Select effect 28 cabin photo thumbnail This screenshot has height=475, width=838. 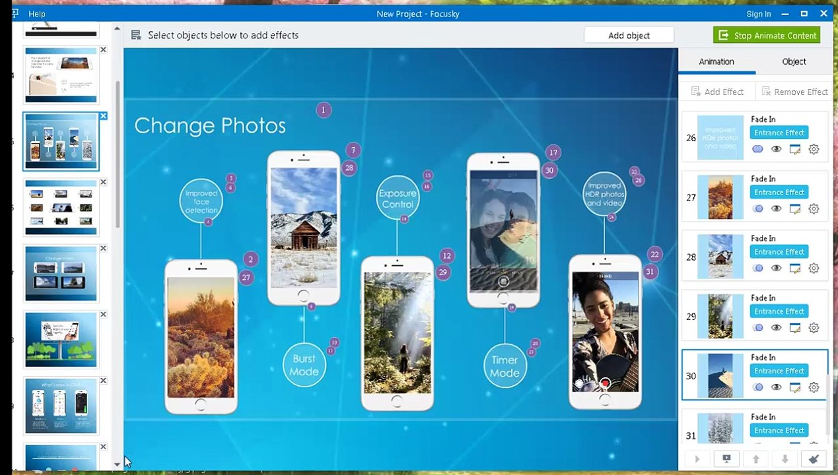(x=720, y=257)
